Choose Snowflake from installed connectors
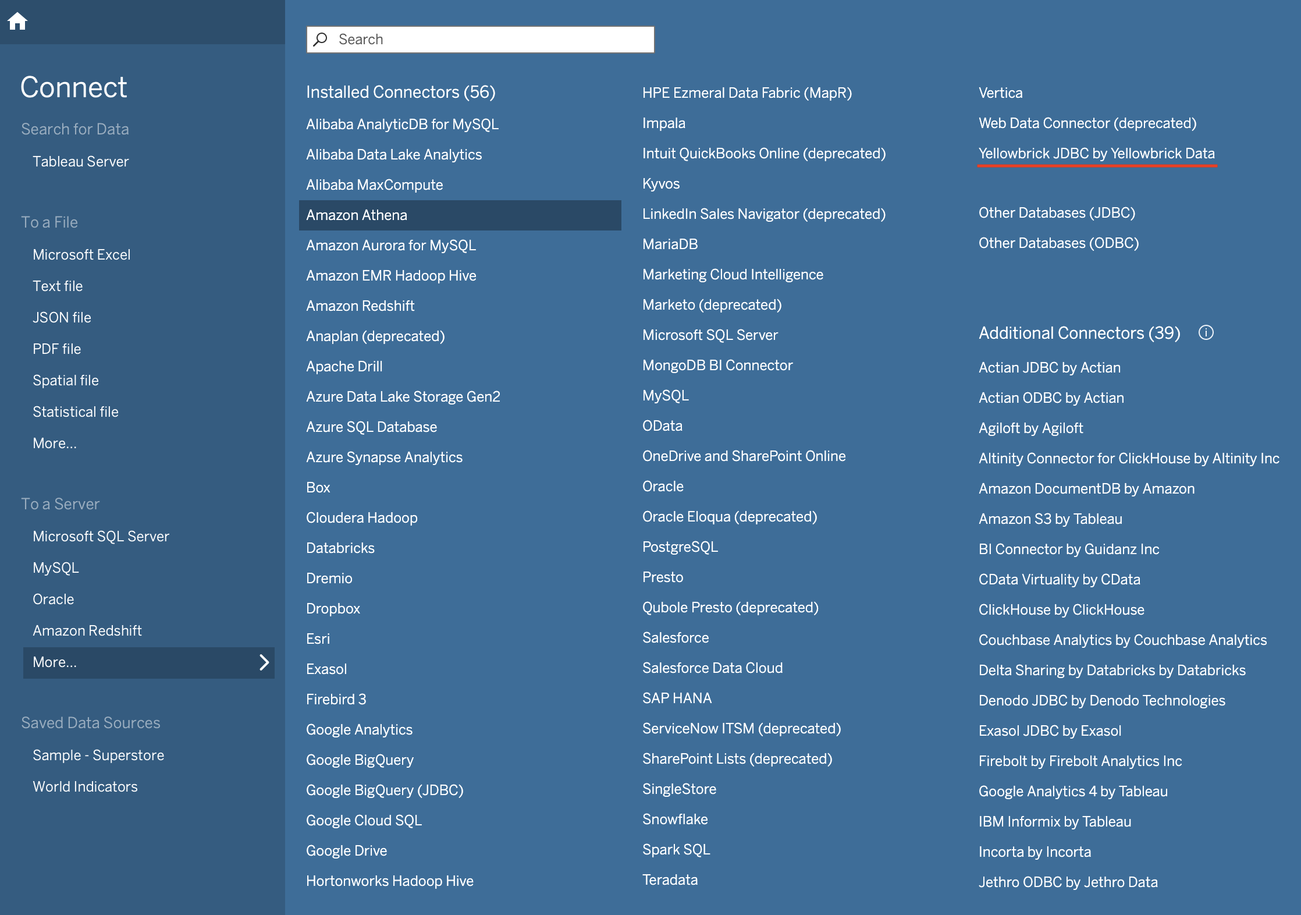Screen dimensions: 1301x915 [675, 820]
